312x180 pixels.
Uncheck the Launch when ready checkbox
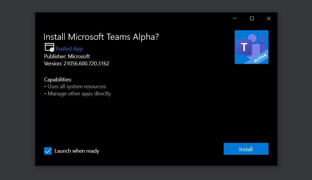pos(48,151)
